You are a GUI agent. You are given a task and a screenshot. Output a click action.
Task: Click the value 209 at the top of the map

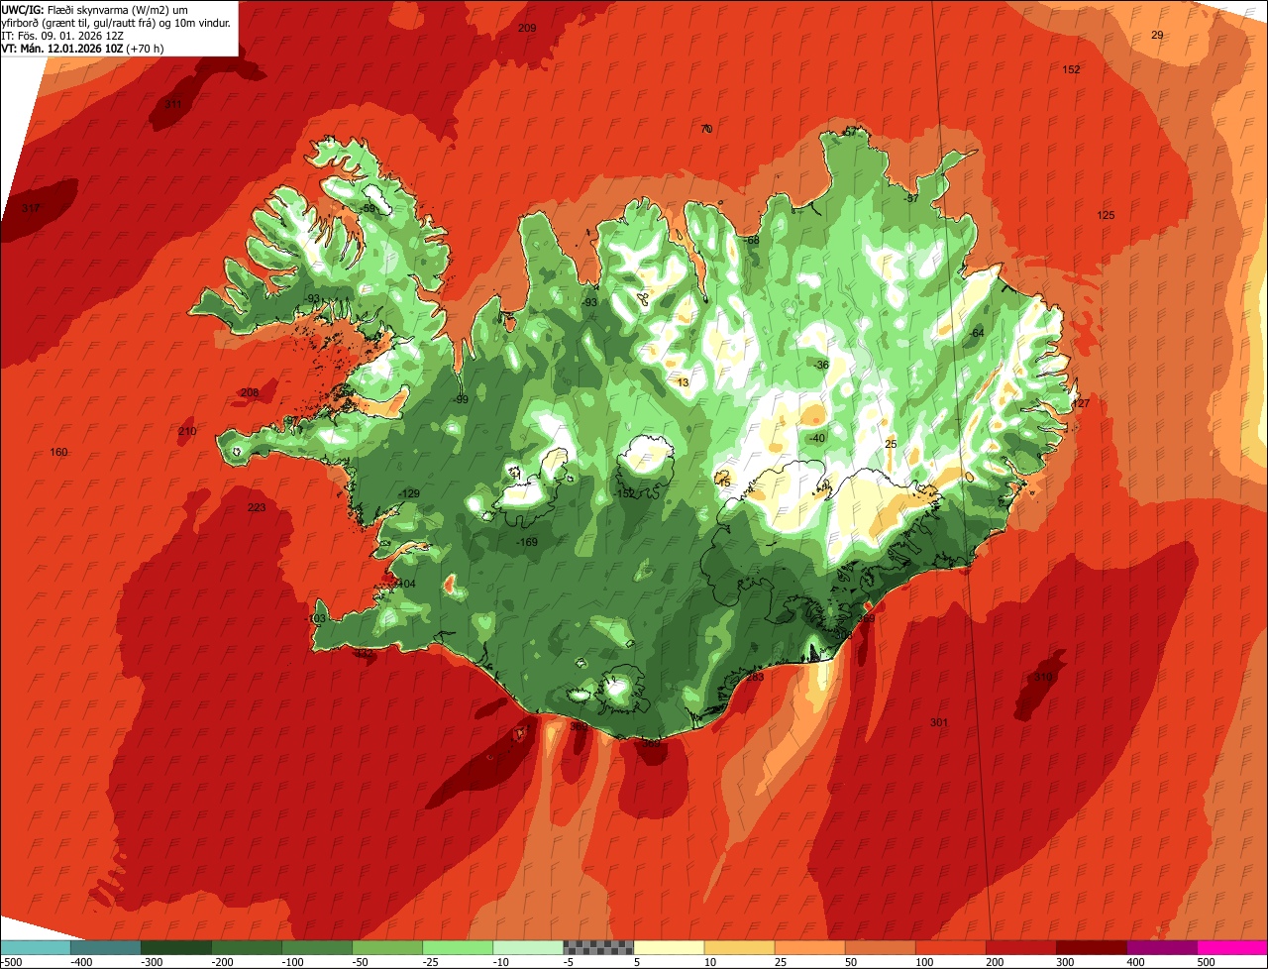click(527, 28)
